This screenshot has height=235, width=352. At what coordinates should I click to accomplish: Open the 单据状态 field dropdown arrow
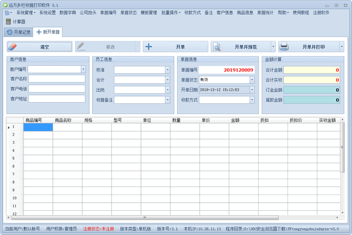(252, 80)
